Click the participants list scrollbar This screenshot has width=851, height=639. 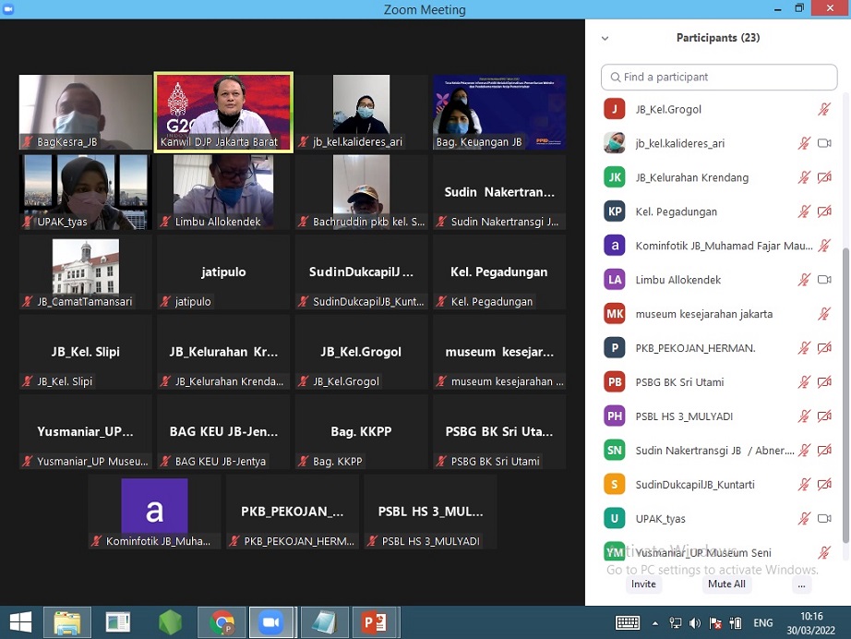(x=845, y=388)
